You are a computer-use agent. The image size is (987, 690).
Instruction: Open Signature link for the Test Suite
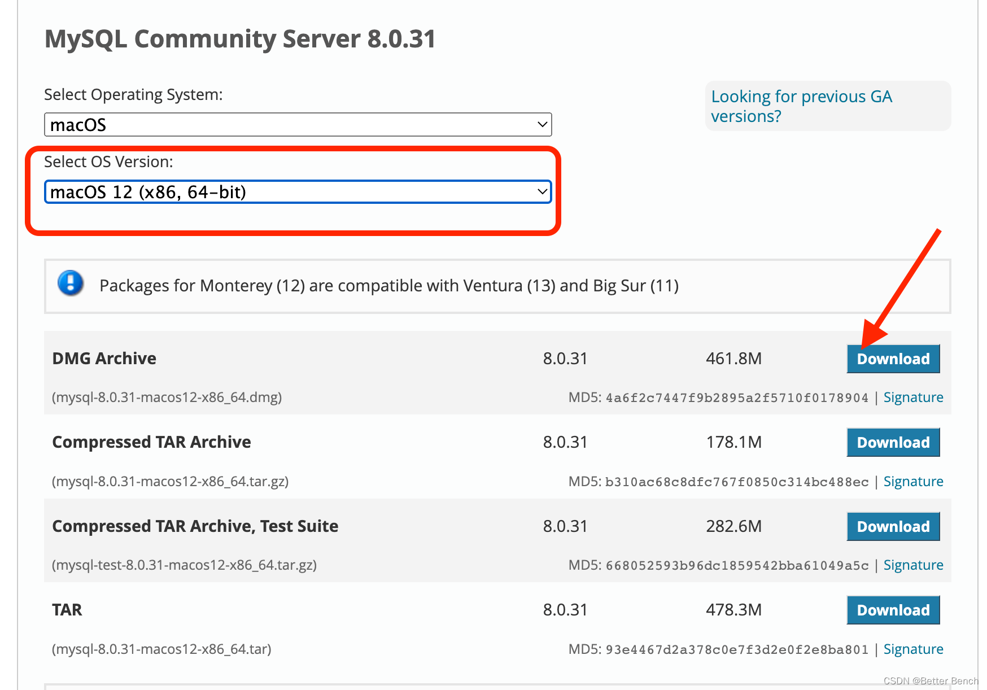(913, 565)
